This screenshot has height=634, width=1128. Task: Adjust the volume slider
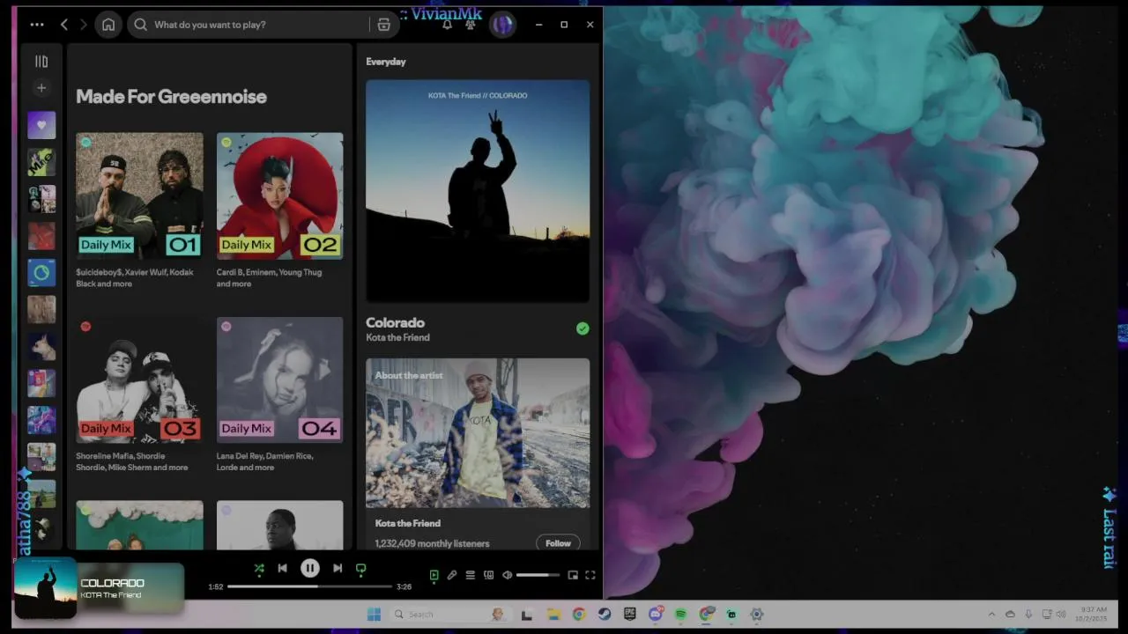[538, 575]
